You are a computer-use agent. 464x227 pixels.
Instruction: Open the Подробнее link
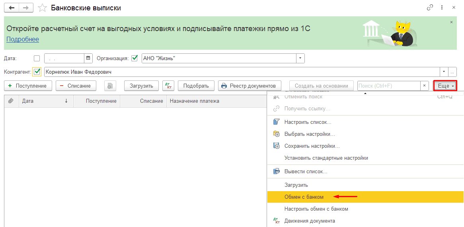(23, 39)
